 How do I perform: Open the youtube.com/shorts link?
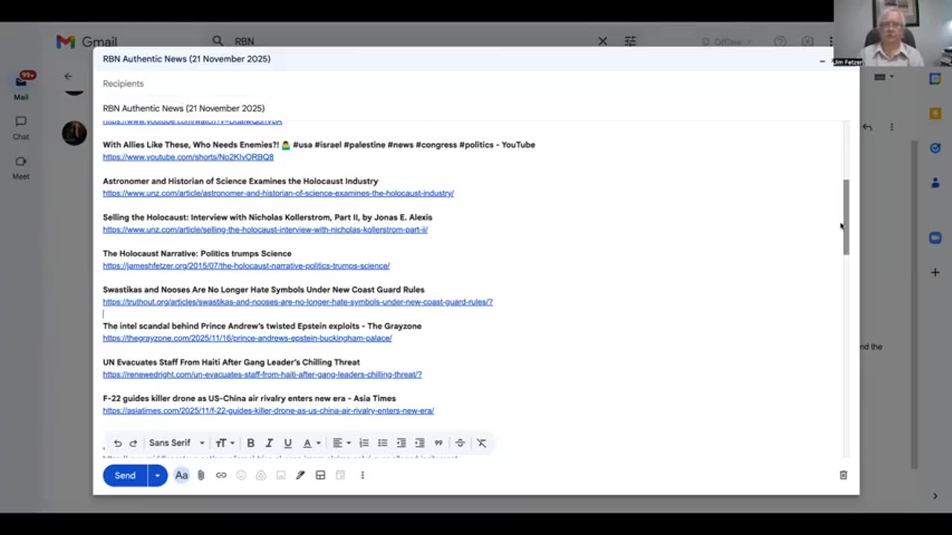point(188,157)
